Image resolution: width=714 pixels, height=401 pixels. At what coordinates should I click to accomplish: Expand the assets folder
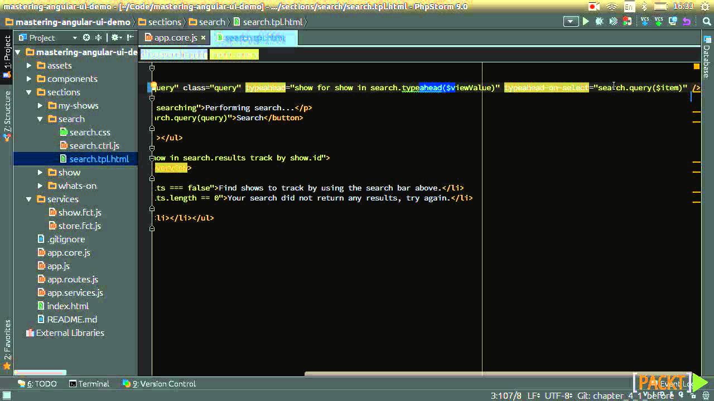(29, 65)
